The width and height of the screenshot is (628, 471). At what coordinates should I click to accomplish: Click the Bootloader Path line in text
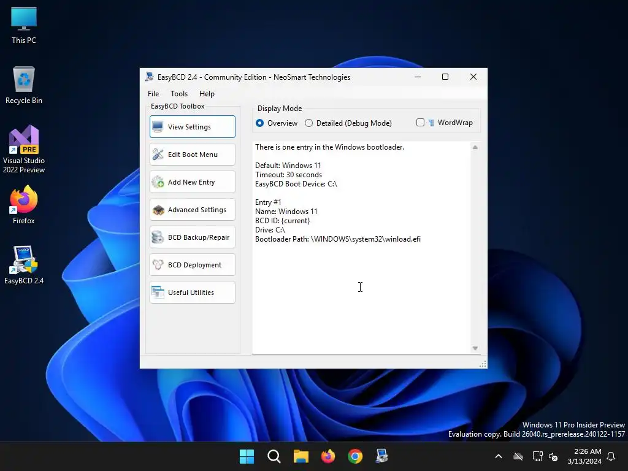pyautogui.click(x=338, y=239)
